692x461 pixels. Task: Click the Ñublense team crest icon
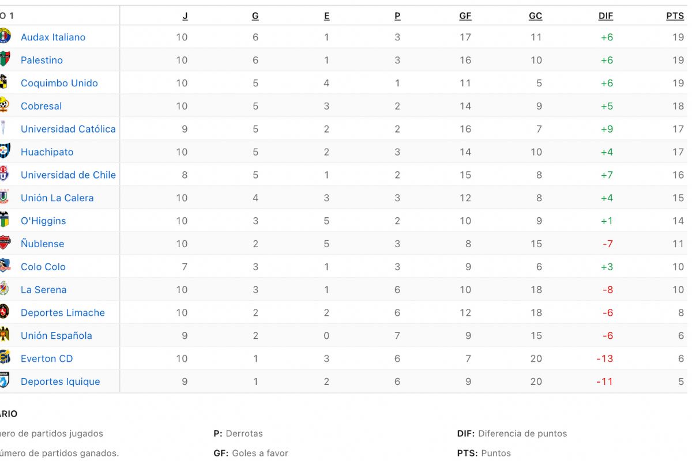(5, 244)
